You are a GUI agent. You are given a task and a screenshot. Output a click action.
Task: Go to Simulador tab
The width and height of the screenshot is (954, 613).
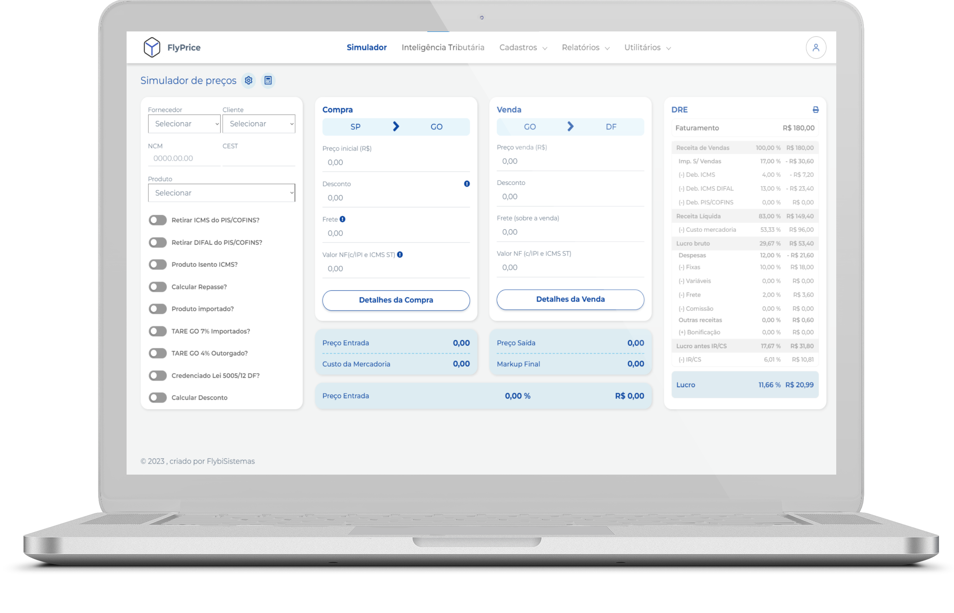366,48
